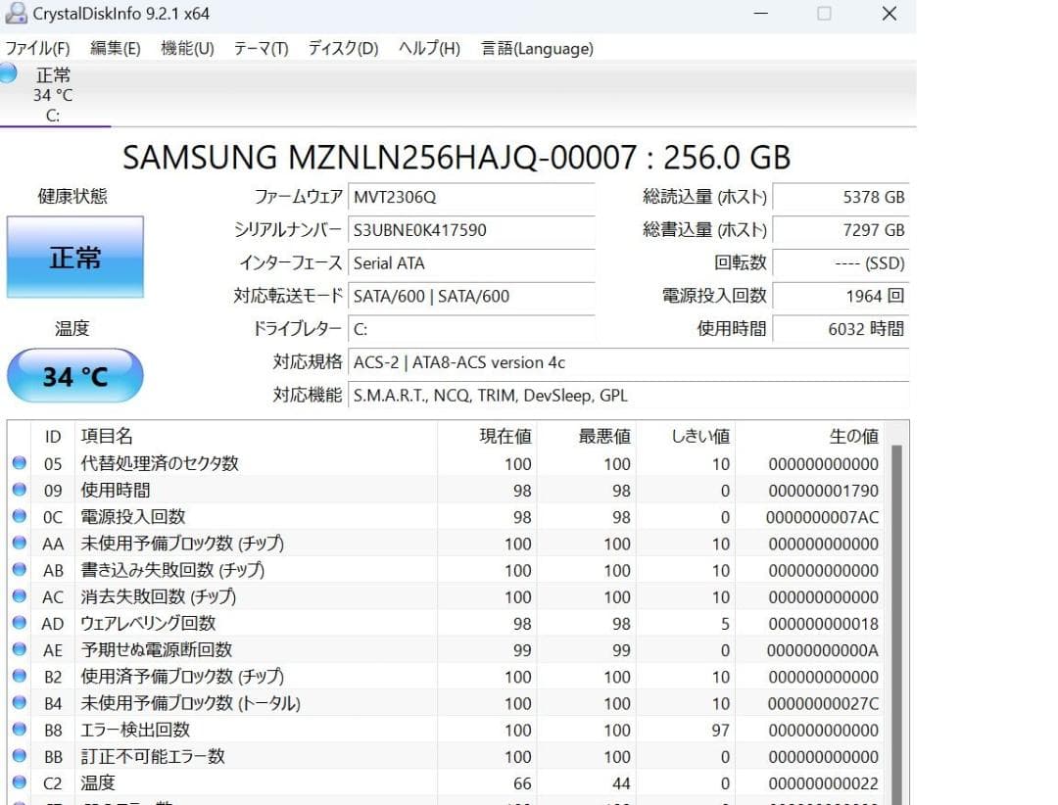Click the indicator icon beside 訂正不可能エラー数

(20, 756)
